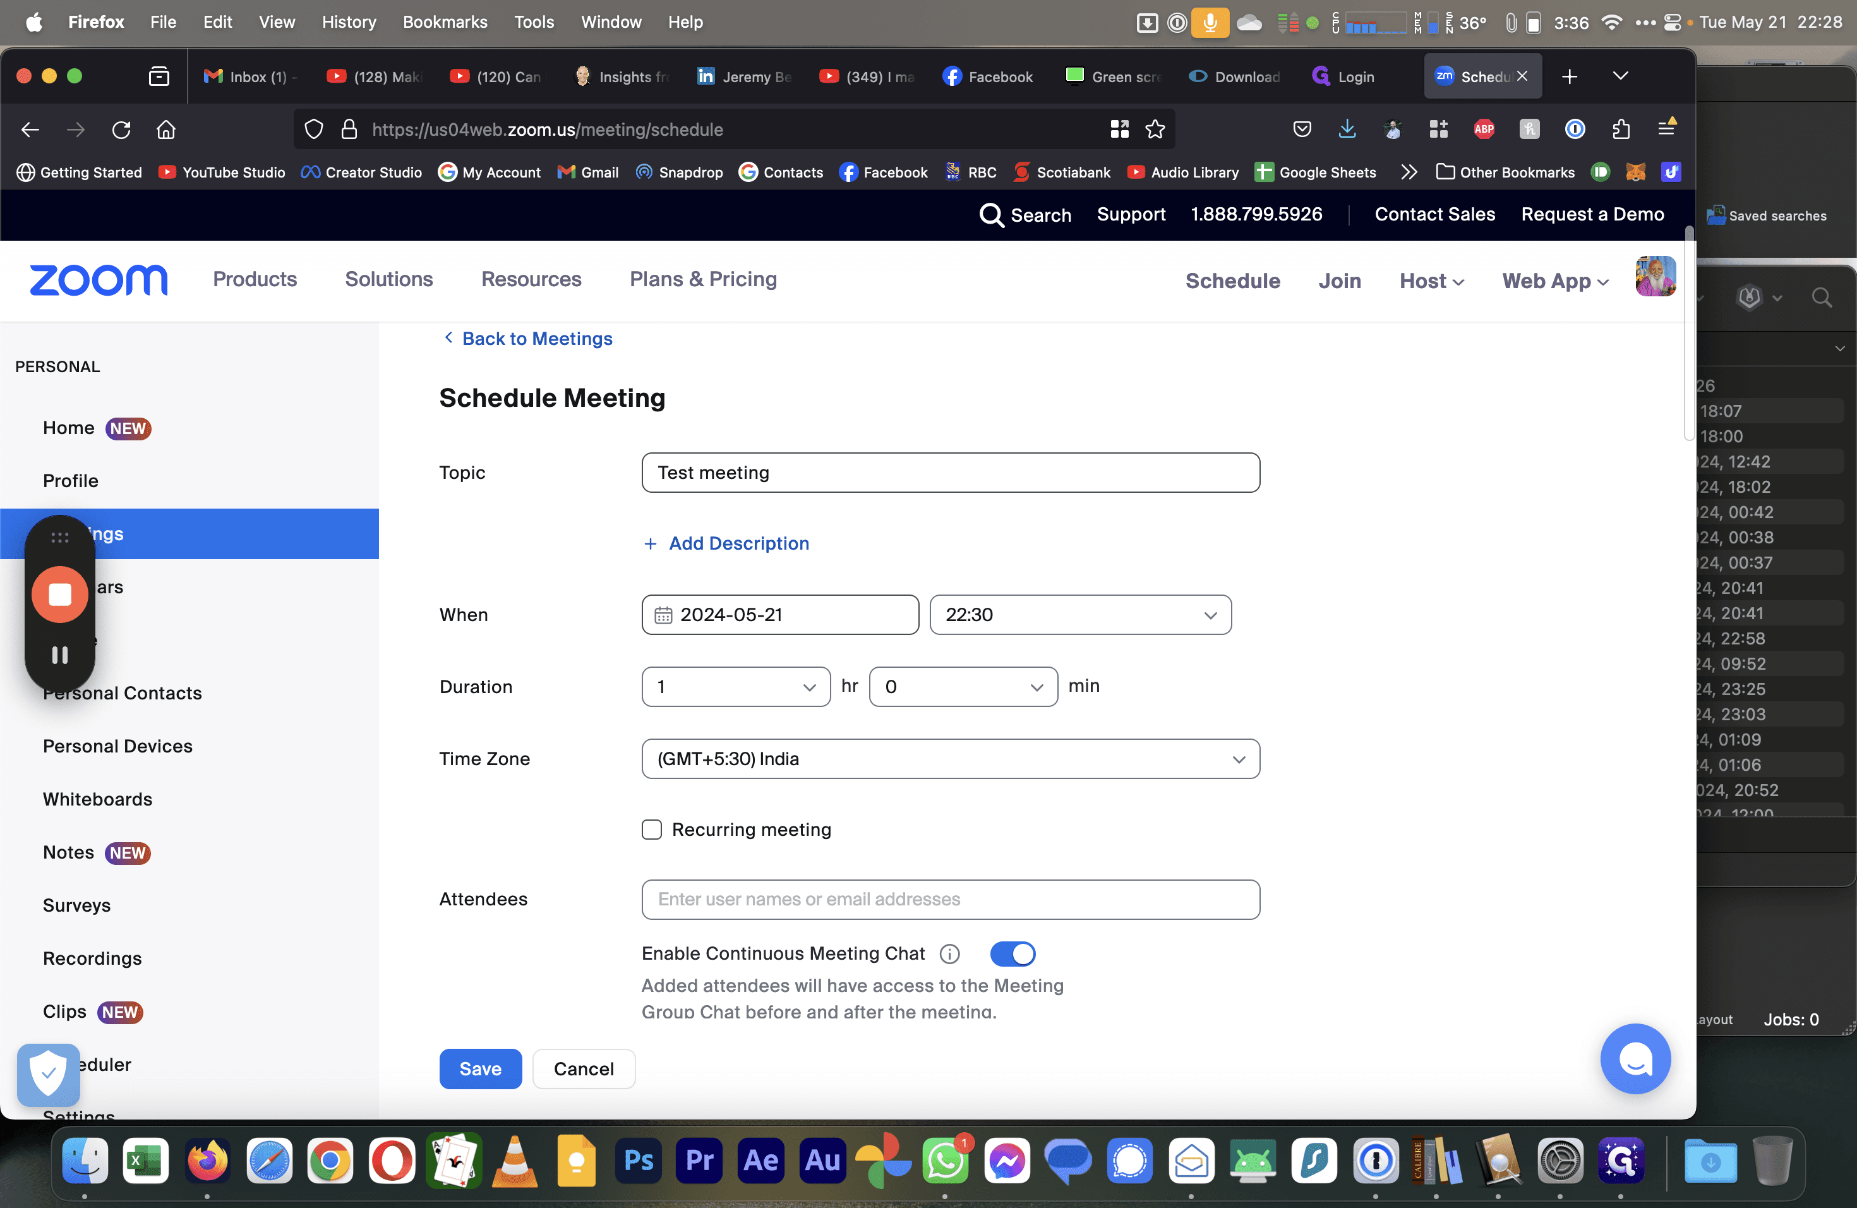Viewport: 1857px width, 1208px height.
Task: Open Plans & Pricing
Action: click(703, 279)
